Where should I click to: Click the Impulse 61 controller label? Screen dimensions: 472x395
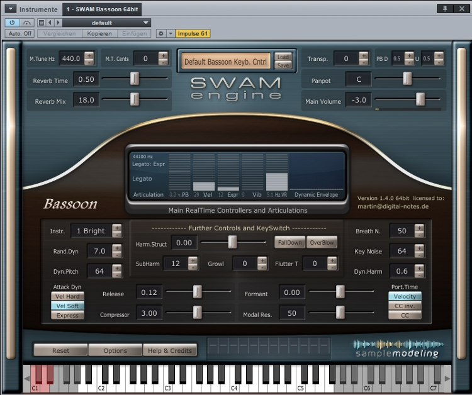point(193,33)
